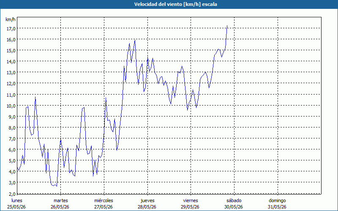Click the 17,0 y-axis value
Screen dimensions: 338x211
click(11, 29)
